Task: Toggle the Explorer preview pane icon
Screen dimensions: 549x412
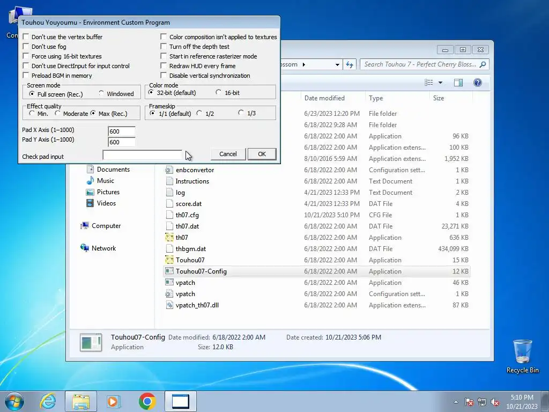Action: 458,82
